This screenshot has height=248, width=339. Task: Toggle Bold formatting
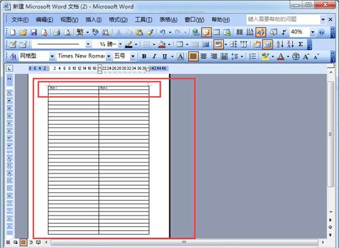click(x=144, y=56)
